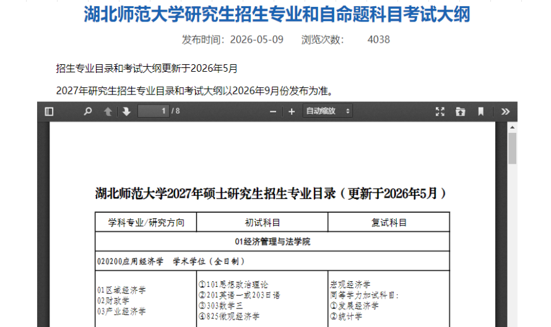Click ③303数学三 in the table
The height and width of the screenshot is (327, 551).
(220, 305)
